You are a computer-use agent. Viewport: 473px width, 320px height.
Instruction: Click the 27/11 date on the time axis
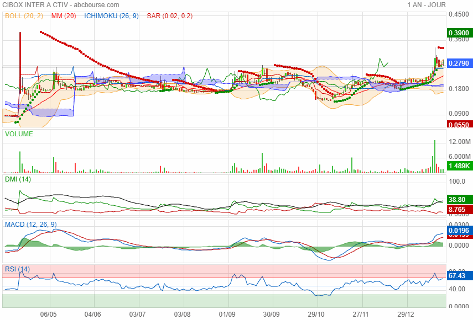361,314
